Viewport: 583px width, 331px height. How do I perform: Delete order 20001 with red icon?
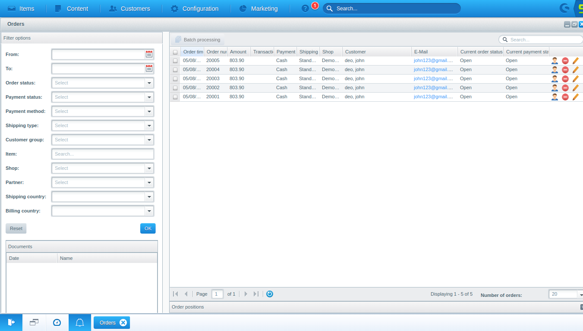[x=565, y=97]
